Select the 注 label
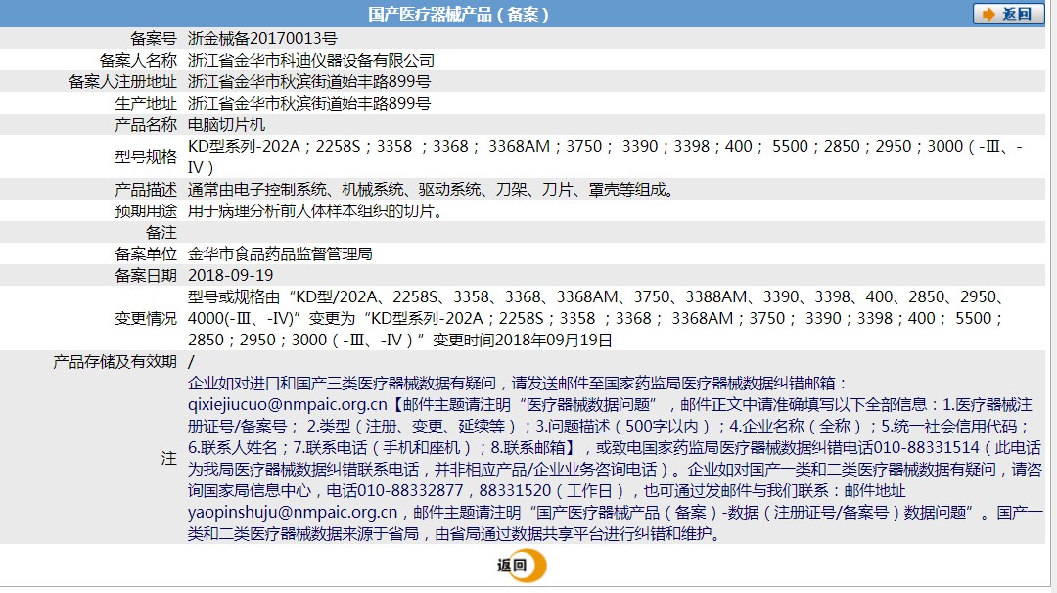This screenshot has height=593, width=1057. [x=169, y=459]
